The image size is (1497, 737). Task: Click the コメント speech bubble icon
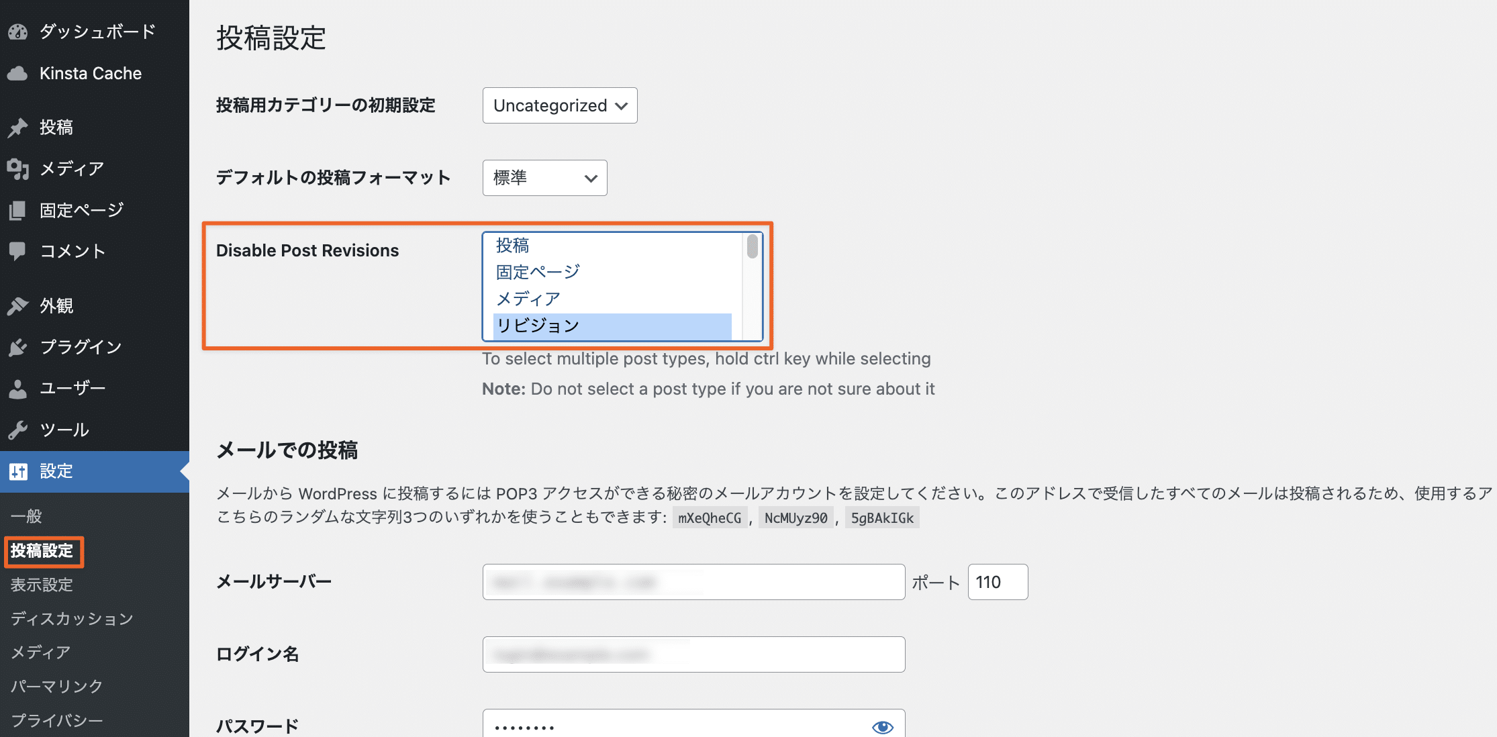pos(18,251)
